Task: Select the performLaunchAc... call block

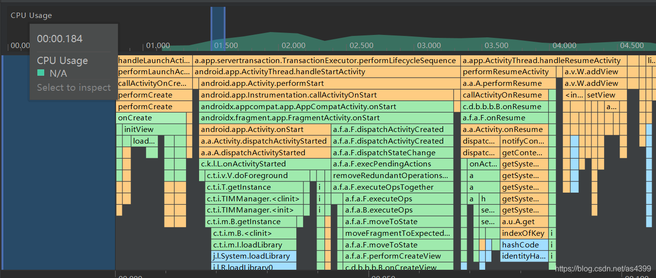Action: click(x=154, y=72)
